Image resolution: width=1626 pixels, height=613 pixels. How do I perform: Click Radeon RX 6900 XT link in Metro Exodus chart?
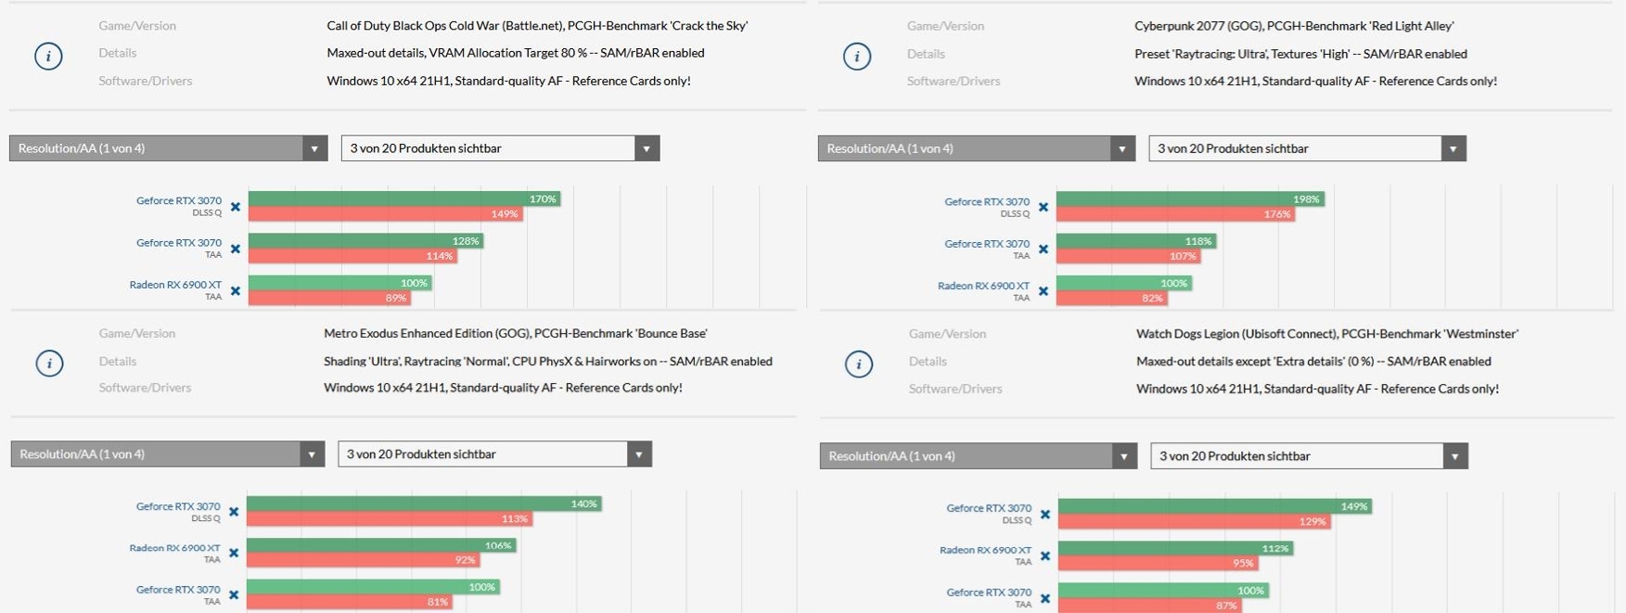174,548
